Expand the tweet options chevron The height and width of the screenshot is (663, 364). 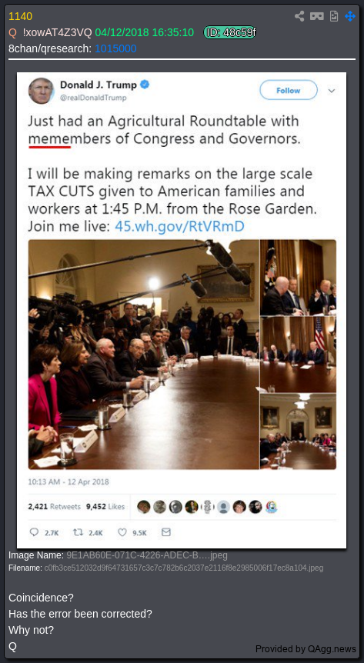point(332,91)
